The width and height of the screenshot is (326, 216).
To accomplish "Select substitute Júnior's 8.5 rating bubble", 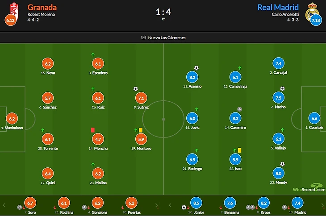I will pyautogui.click(x=196, y=203).
